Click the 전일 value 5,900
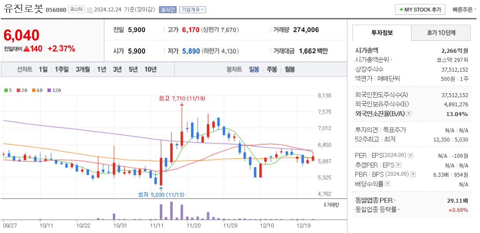Viewport: 480px width, 233px height. (x=137, y=29)
